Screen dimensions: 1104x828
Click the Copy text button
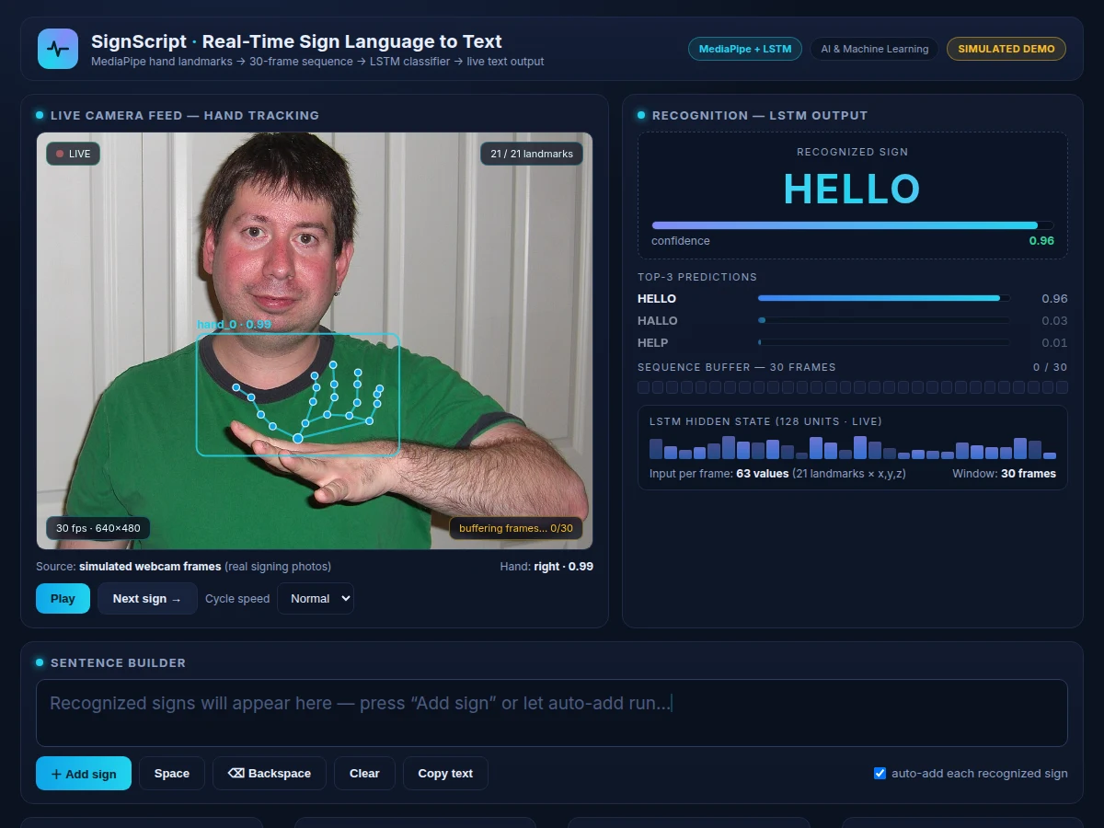pyautogui.click(x=445, y=774)
